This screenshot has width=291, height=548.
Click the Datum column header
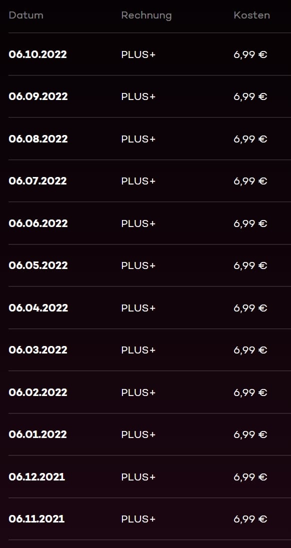click(x=26, y=15)
